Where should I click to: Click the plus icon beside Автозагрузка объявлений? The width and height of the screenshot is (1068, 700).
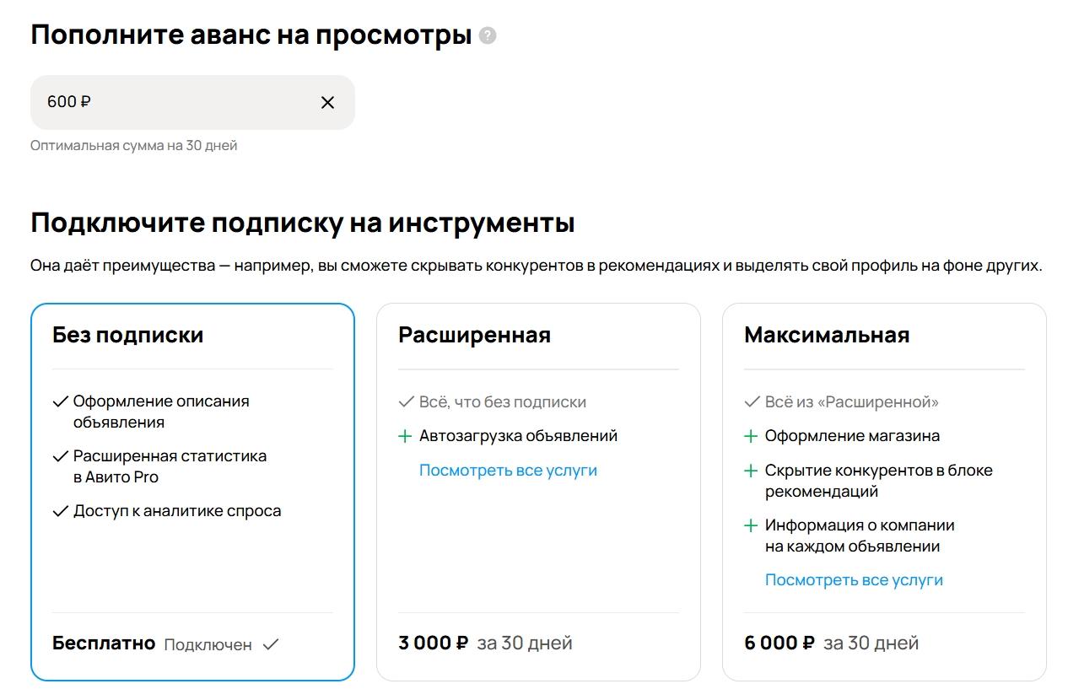point(405,436)
